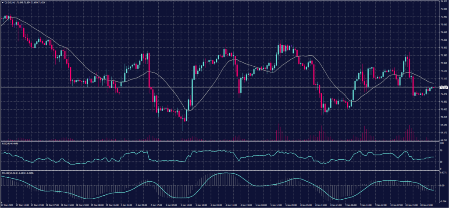Viewport: 449px width, 208px height.
Task: Click the current price tag 71.624
Action: tap(443, 88)
